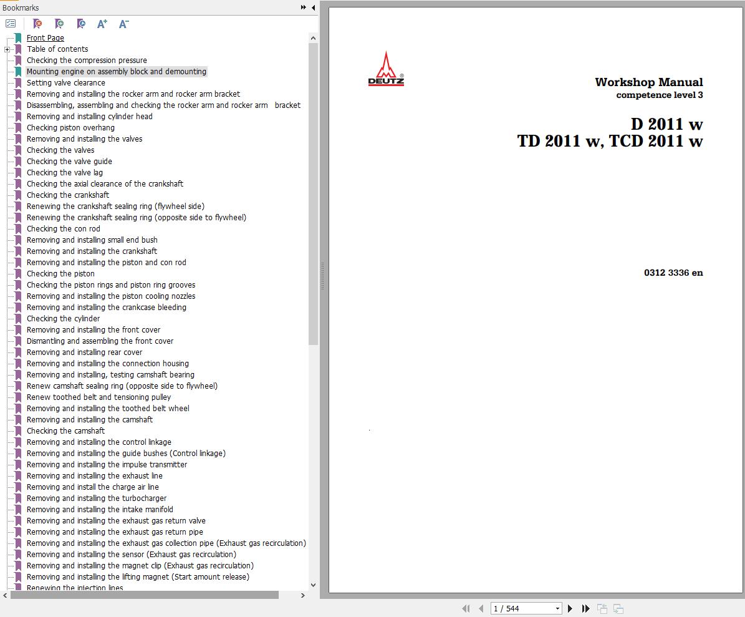Open Removing and installing cylinder head bookmark
745x617 pixels.
[x=89, y=117]
